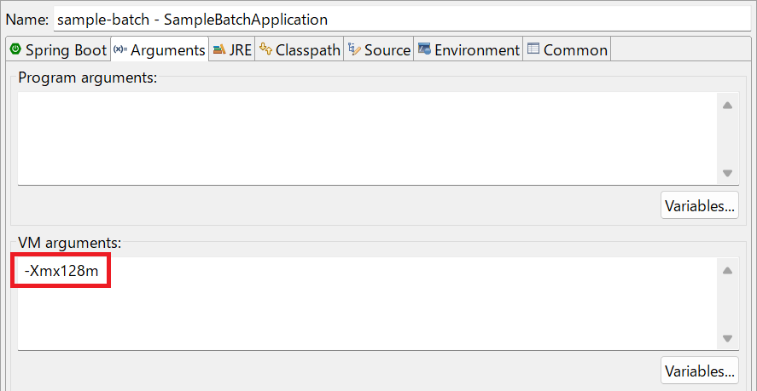The height and width of the screenshot is (391, 757).
Task: Click the Source tab's tree icon
Action: tap(354, 49)
